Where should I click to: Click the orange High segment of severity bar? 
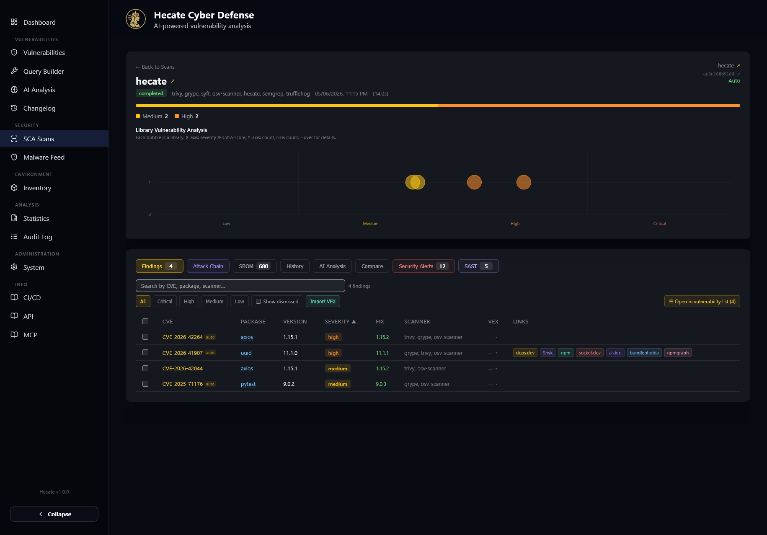589,106
